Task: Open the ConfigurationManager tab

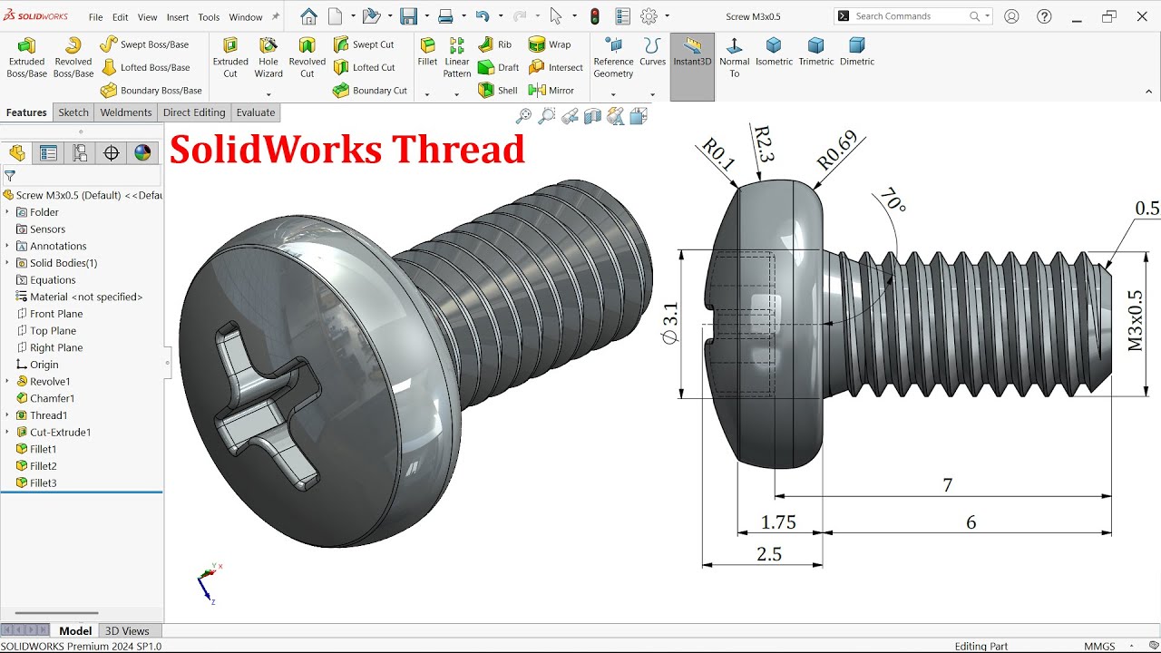Action: pyautogui.click(x=80, y=152)
